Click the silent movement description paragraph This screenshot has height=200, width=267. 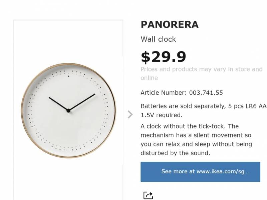tap(196, 140)
